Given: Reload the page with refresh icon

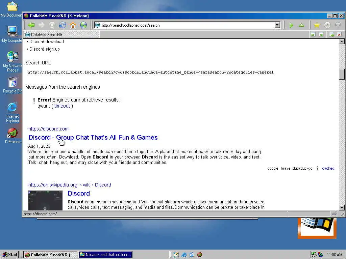Looking at the screenshot, I should 63,25.
